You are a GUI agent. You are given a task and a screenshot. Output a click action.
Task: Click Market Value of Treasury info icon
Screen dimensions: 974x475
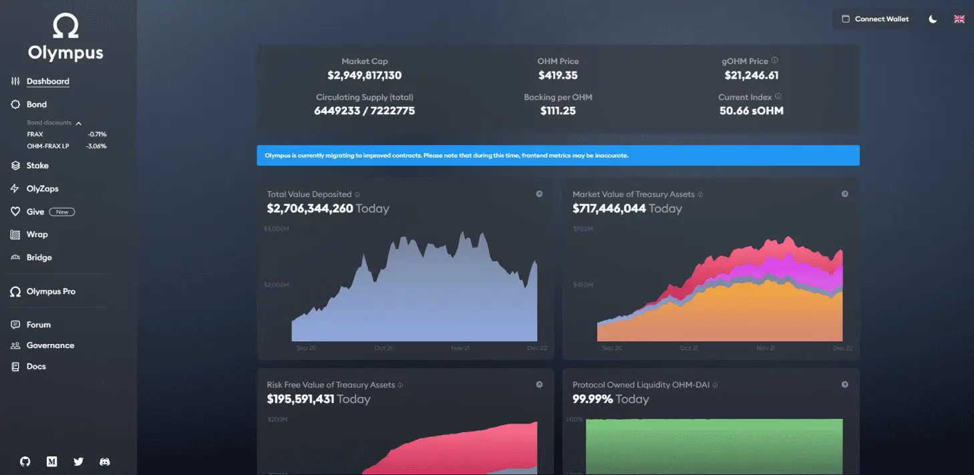point(700,194)
